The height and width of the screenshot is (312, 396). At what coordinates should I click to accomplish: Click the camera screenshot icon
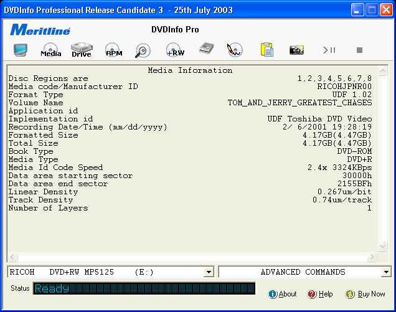[x=297, y=50]
